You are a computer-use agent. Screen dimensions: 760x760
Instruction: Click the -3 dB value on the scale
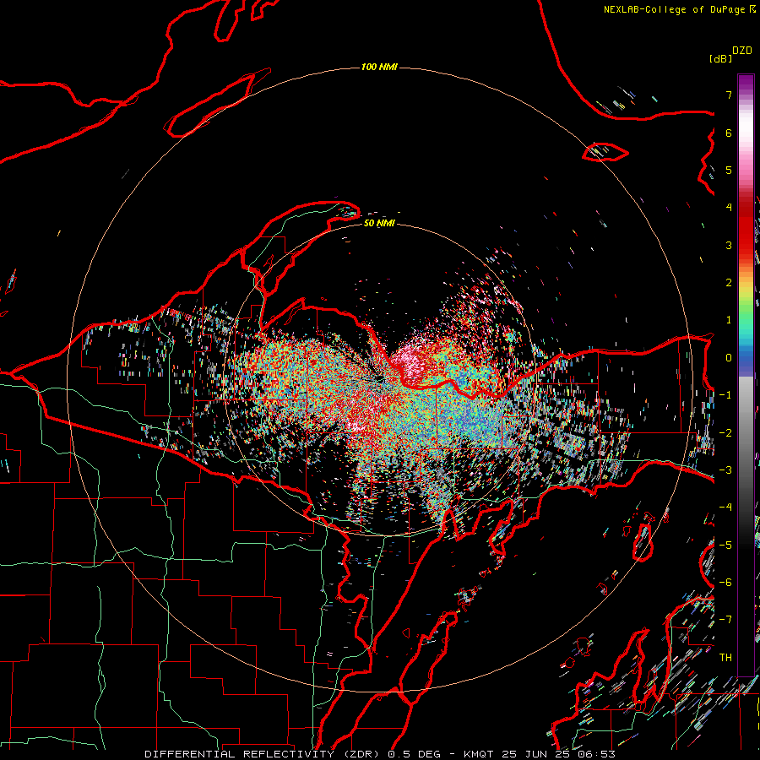725,470
